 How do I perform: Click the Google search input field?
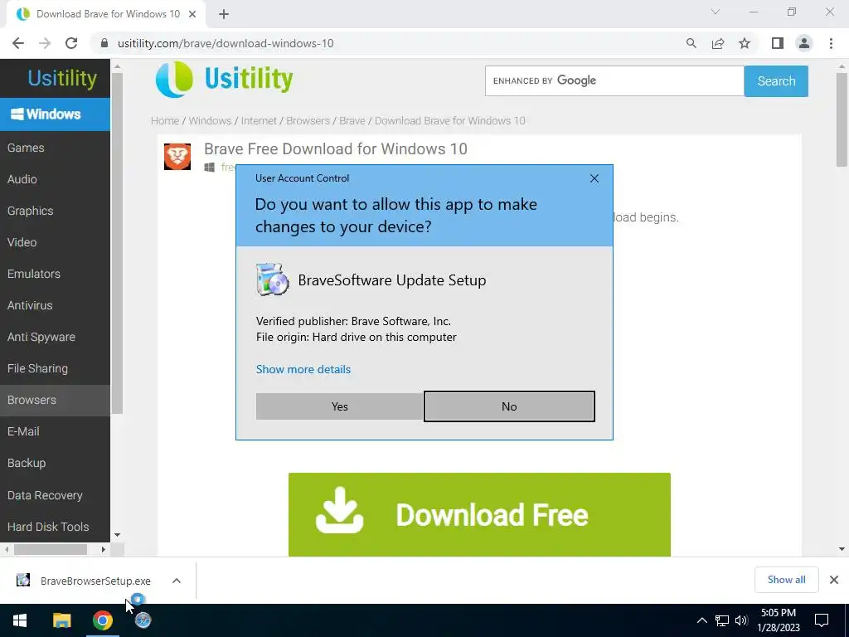(x=614, y=80)
